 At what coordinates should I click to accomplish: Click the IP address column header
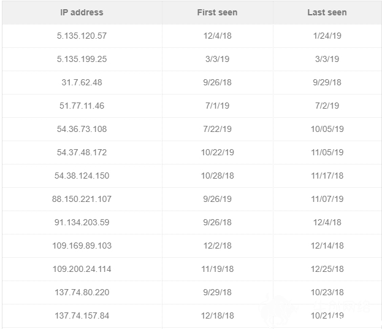coord(82,12)
